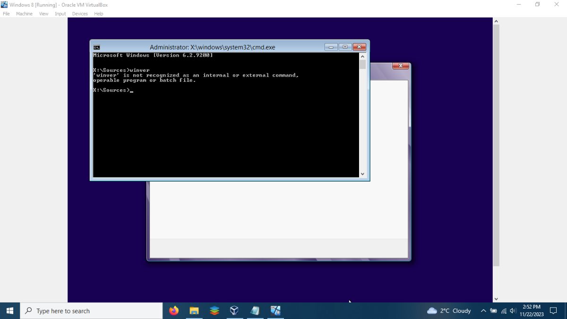567x319 pixels.
Task: Click the cmd scrollbar up arrow
Action: click(x=362, y=56)
